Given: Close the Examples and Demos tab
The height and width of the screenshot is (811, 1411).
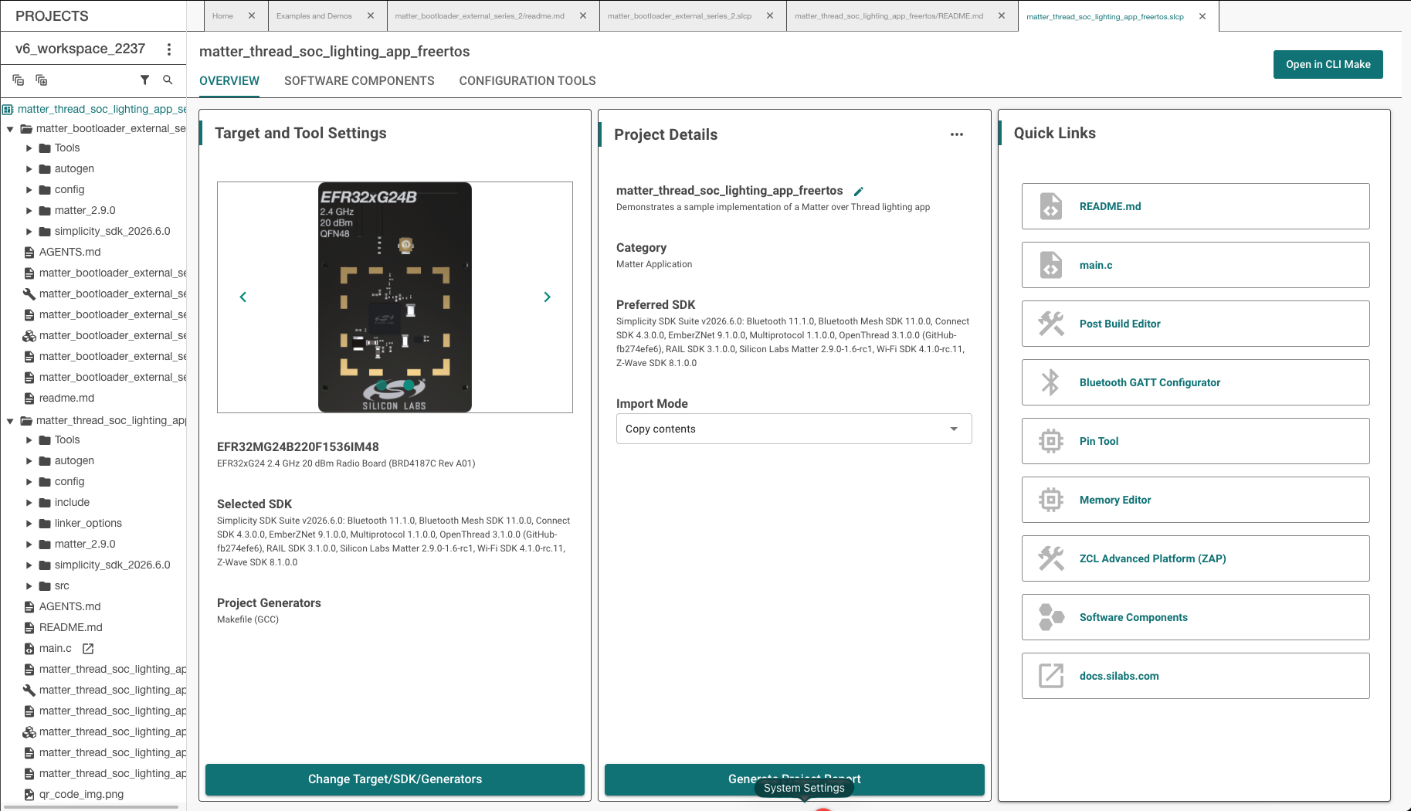Looking at the screenshot, I should [371, 15].
